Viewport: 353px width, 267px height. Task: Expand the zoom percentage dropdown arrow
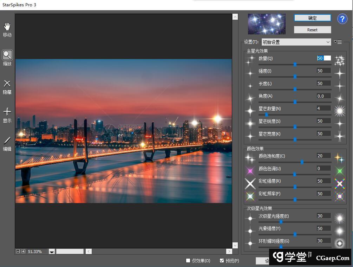point(52,252)
